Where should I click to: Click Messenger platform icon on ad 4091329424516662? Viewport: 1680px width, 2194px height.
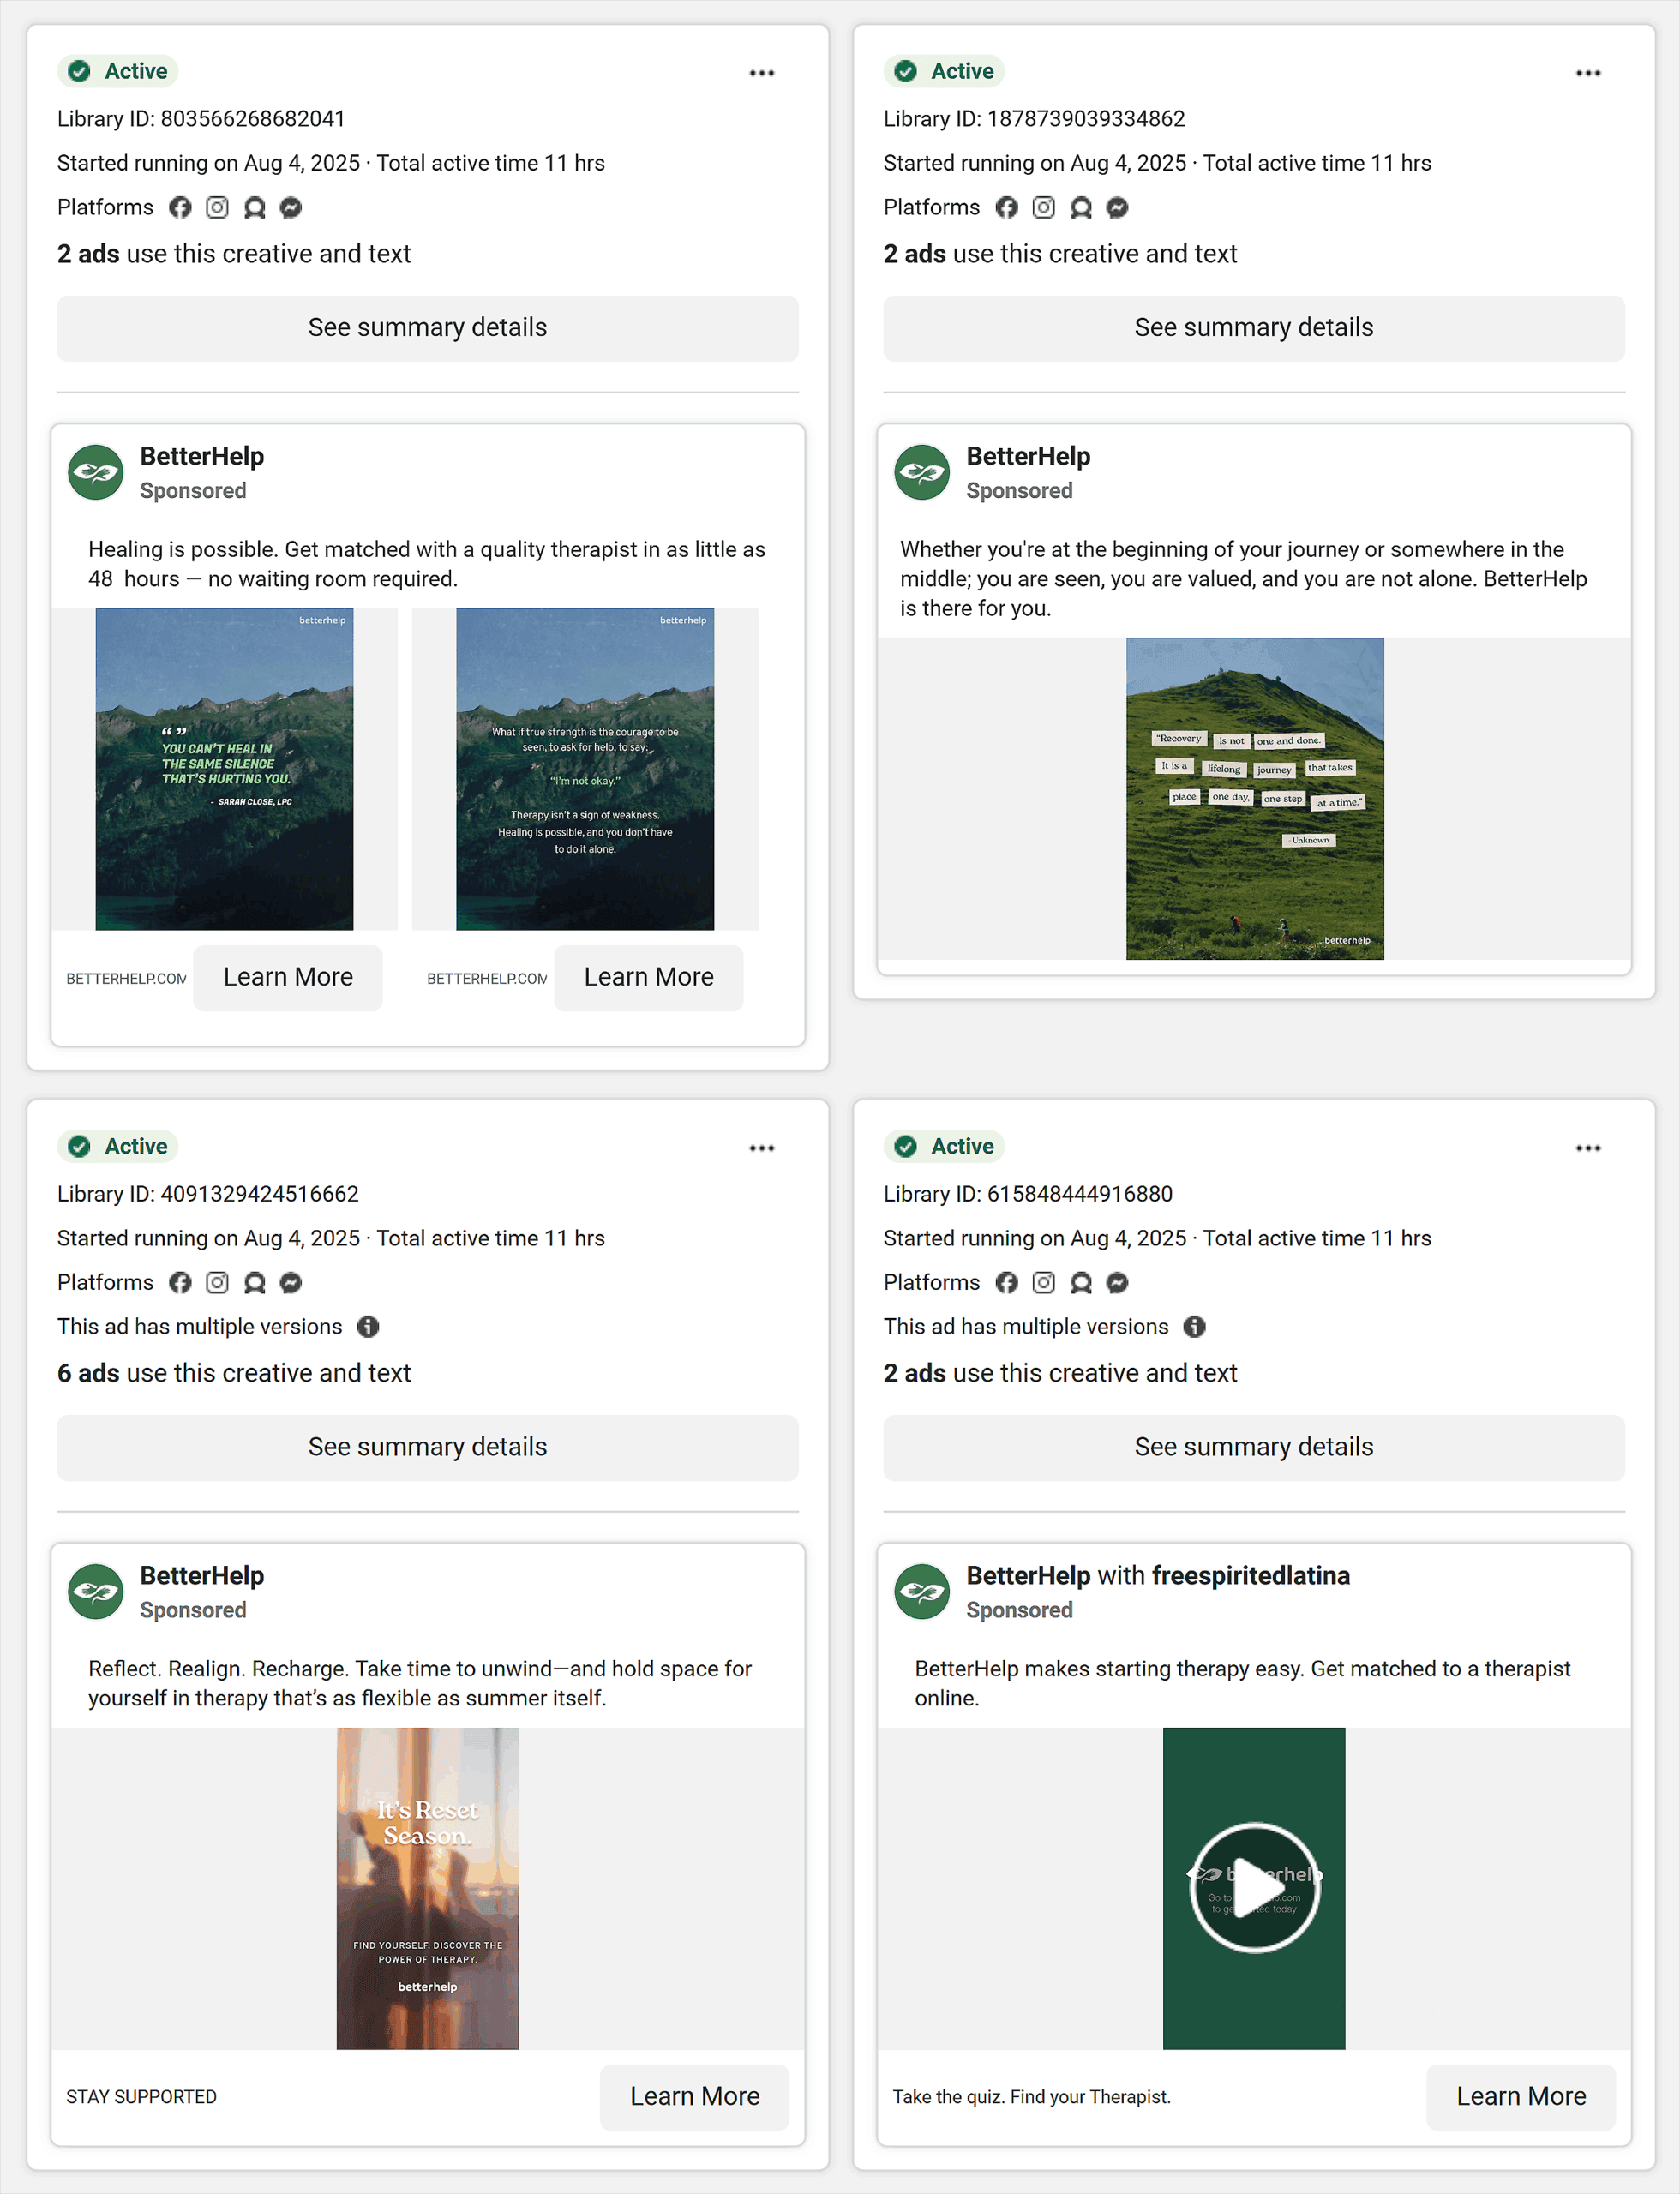(291, 1282)
